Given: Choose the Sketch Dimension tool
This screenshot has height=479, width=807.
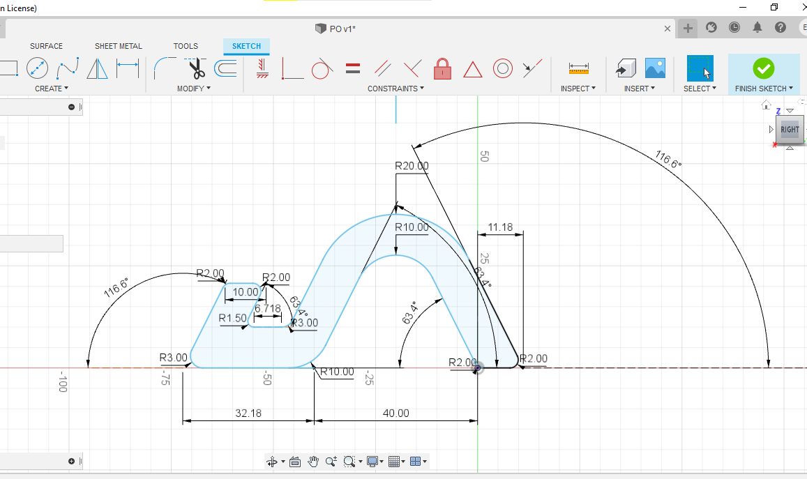Looking at the screenshot, I should click(x=128, y=68).
